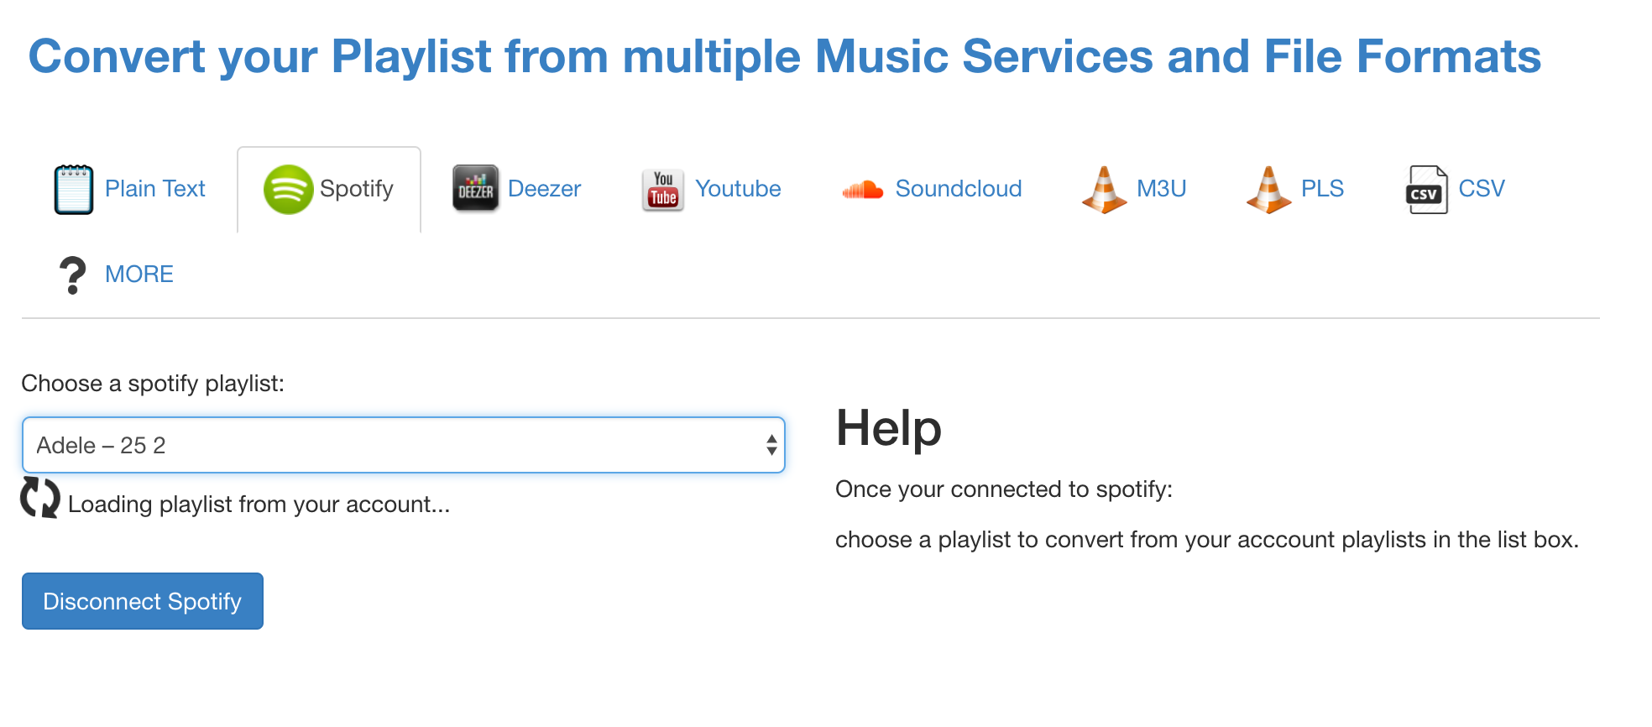Open the Youtube import option via its icon
The width and height of the screenshot is (1652, 727).
pos(662,189)
